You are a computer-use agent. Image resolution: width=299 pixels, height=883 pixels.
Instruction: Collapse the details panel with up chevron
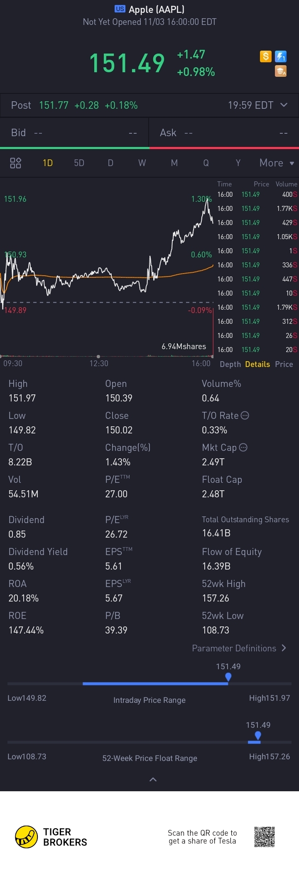point(153,779)
